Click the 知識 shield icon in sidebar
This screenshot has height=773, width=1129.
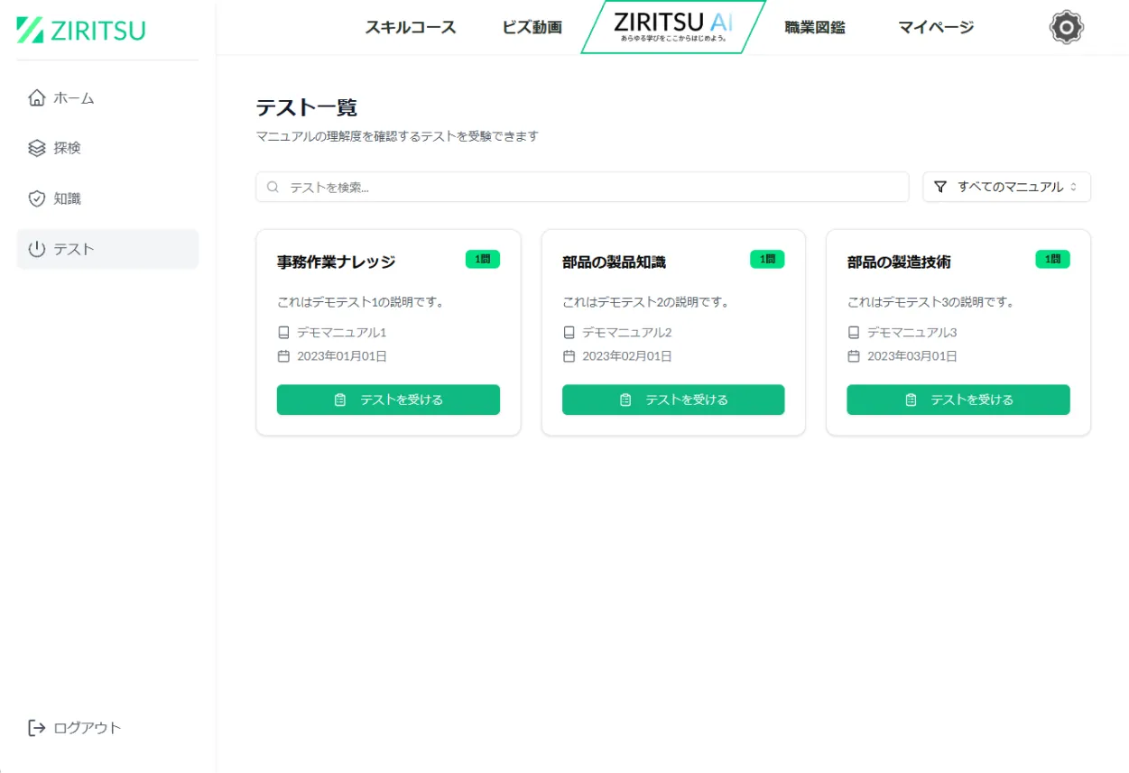(x=35, y=198)
